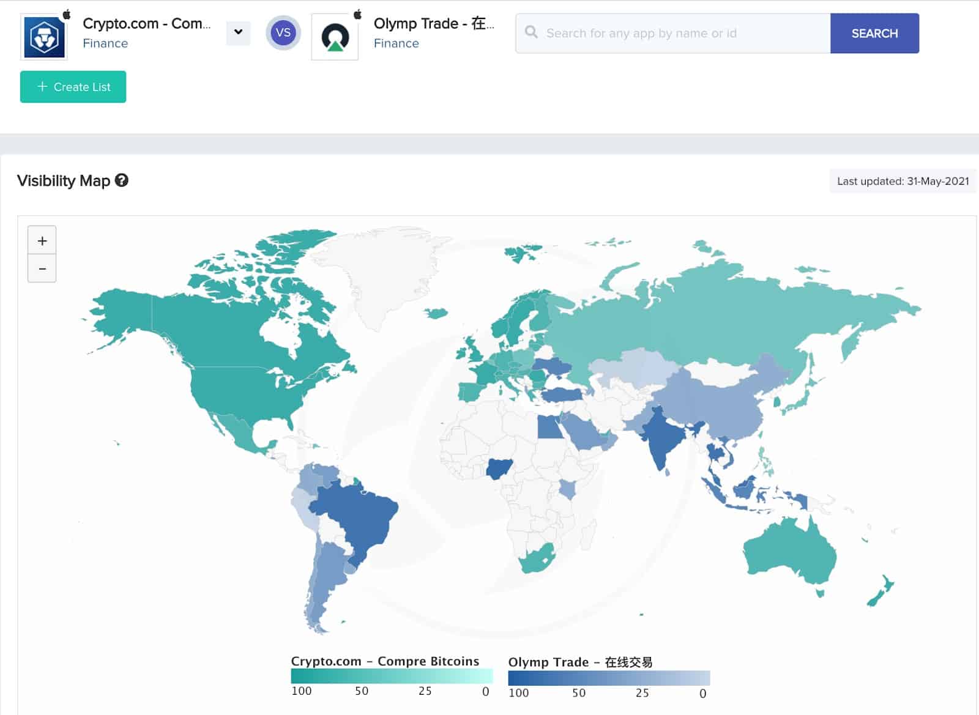
Task: Click the Olymp Trade app icon
Action: click(335, 37)
